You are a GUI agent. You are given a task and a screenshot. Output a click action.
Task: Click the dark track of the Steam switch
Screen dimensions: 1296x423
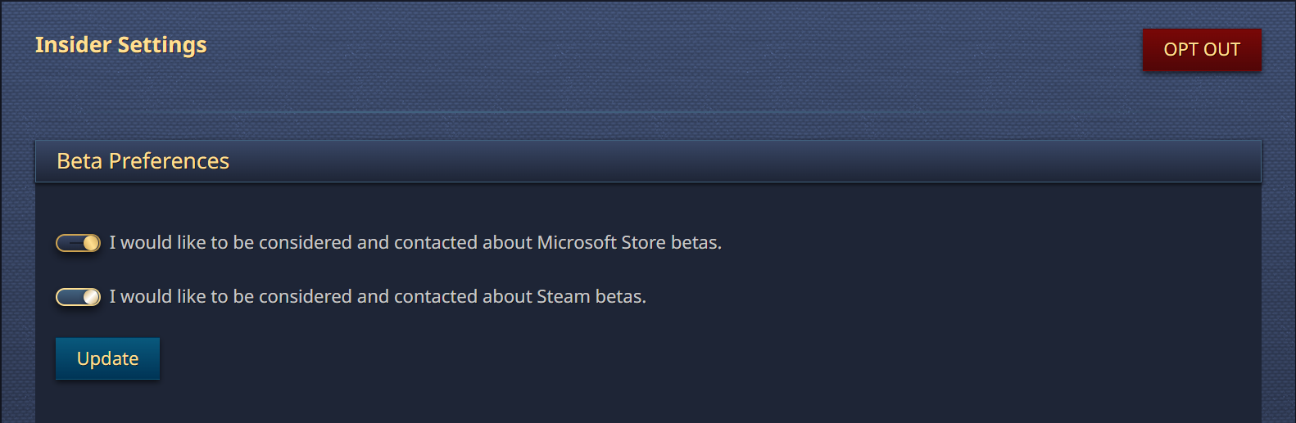click(69, 297)
